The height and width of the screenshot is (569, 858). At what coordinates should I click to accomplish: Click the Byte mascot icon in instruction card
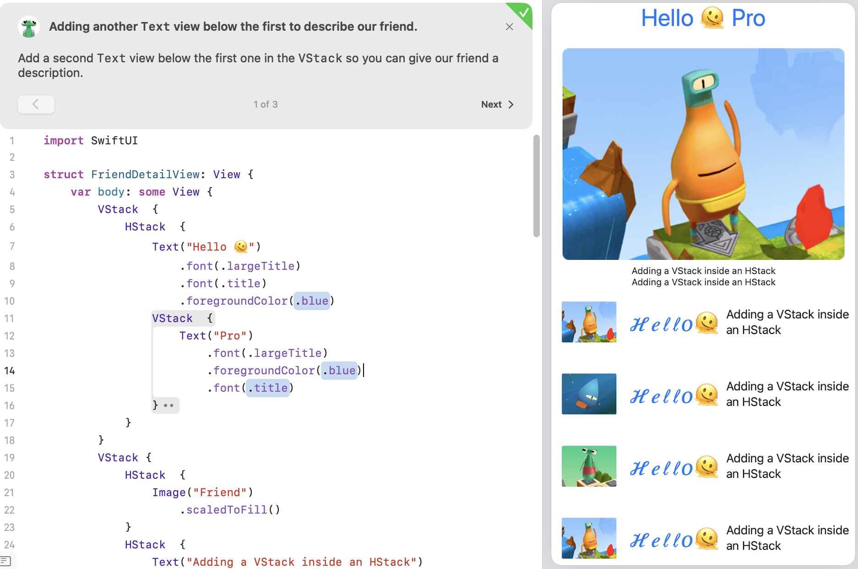(28, 27)
